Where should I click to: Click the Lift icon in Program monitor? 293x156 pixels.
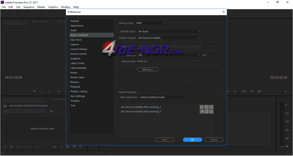click(244, 91)
